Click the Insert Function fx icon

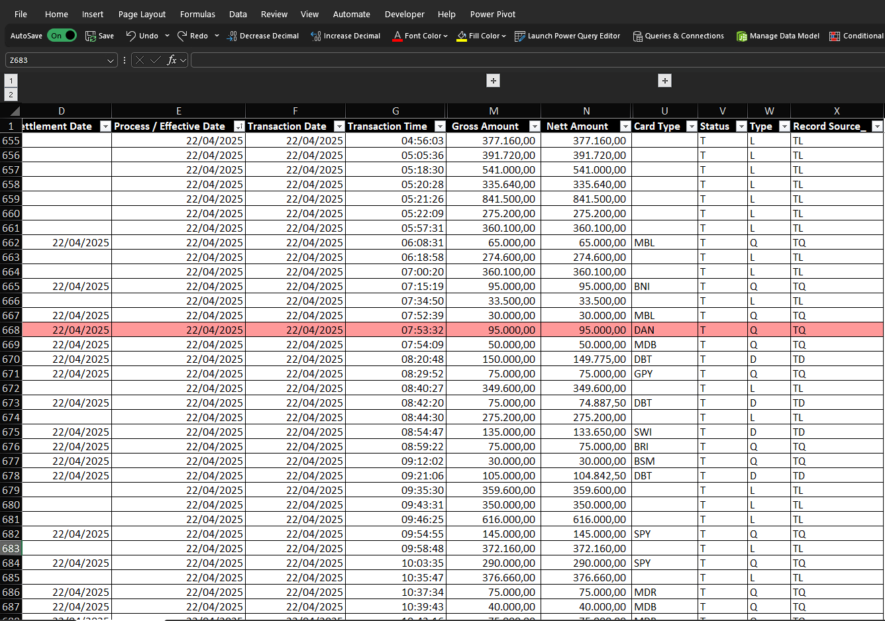(x=172, y=60)
